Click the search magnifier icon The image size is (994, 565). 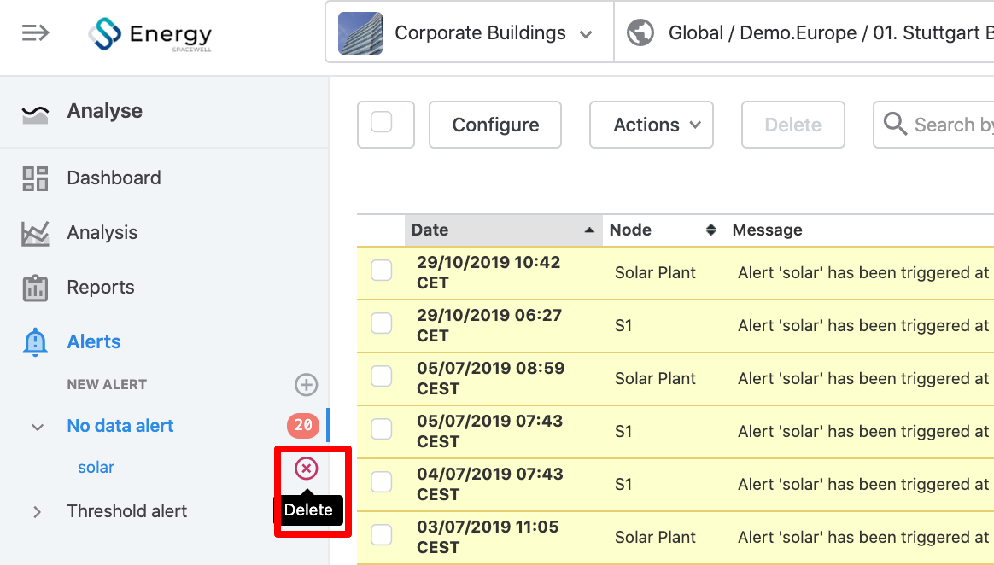[894, 124]
